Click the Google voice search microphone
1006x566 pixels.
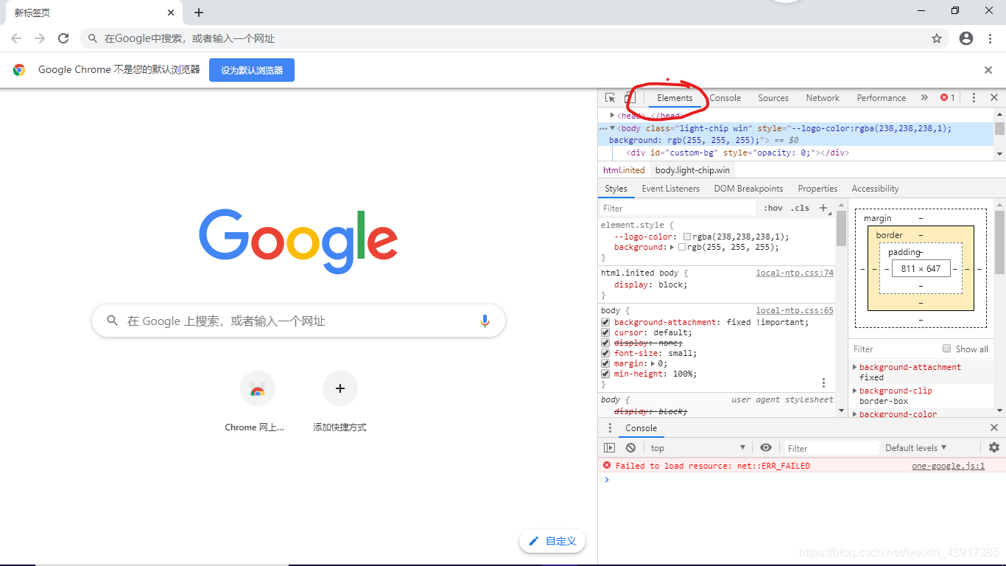tap(485, 321)
